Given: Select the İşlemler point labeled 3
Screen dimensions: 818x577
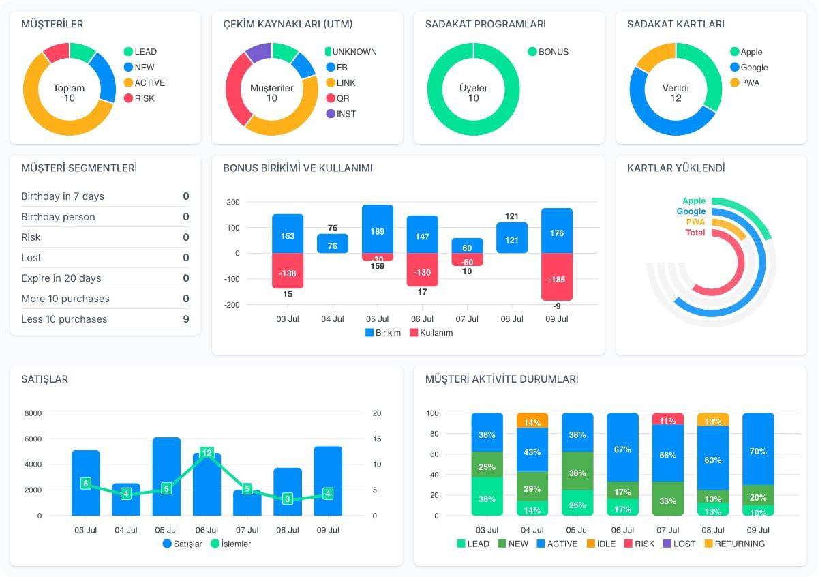Looking at the screenshot, I should click(288, 499).
